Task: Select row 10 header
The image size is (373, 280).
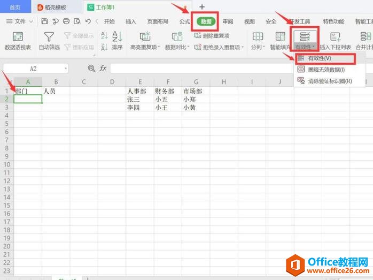Action: [x=6, y=164]
